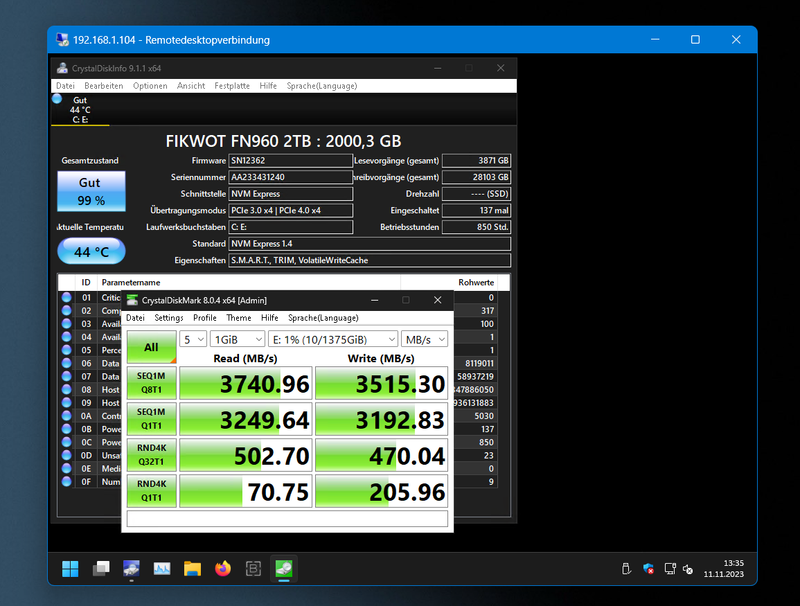Expand the test count dropdown showing 5

193,339
